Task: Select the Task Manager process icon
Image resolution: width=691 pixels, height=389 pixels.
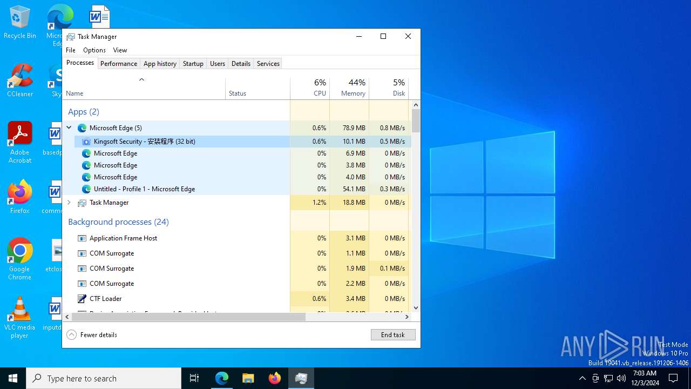Action: coord(82,203)
